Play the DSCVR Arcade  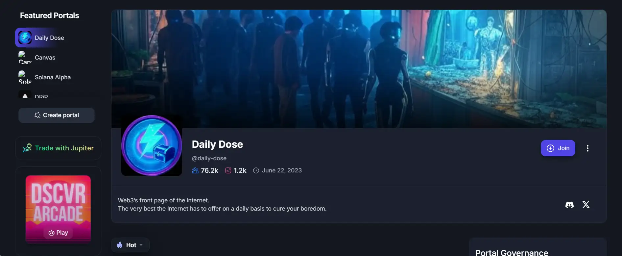(x=58, y=233)
